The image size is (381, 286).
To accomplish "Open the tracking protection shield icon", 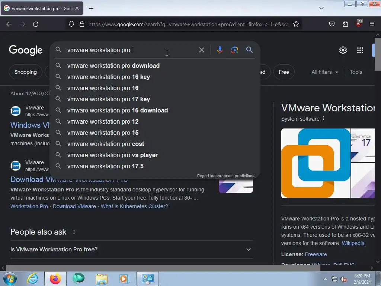I will coord(71,24).
